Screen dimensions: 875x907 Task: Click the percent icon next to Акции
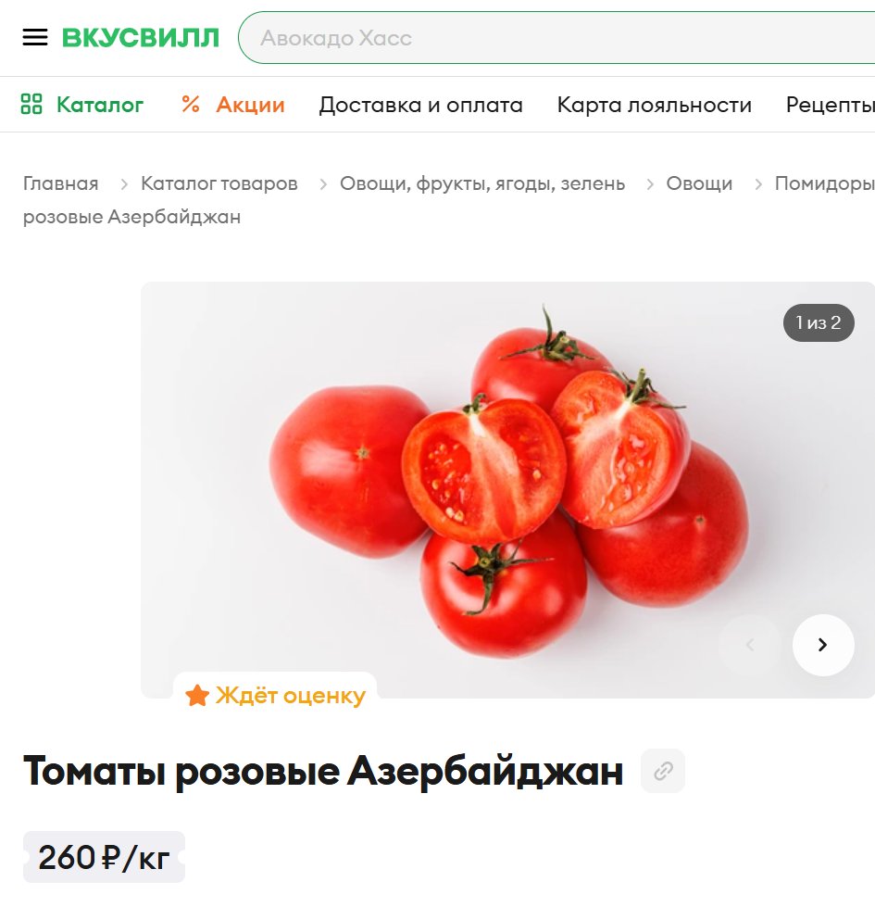[x=191, y=104]
